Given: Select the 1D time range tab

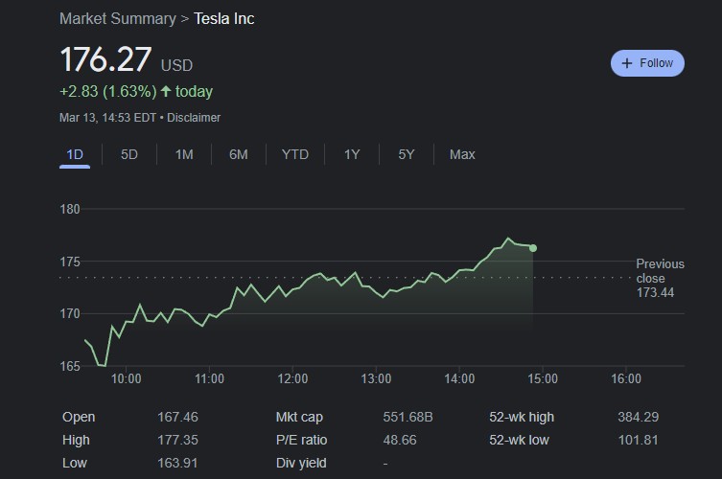Looking at the screenshot, I should 75,154.
